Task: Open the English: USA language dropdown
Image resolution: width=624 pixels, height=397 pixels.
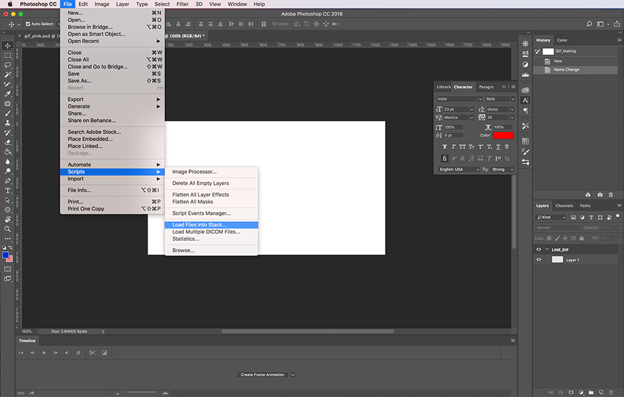Action: 458,169
